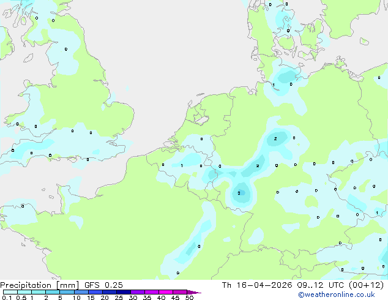The height and width of the screenshot is (300, 388).
Task: Pick the 20–25 mm legend swatch
Action: [109, 292]
